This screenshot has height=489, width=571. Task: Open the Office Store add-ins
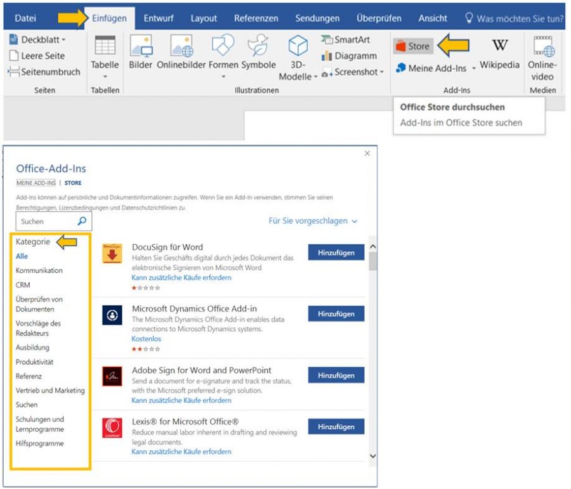(413, 46)
